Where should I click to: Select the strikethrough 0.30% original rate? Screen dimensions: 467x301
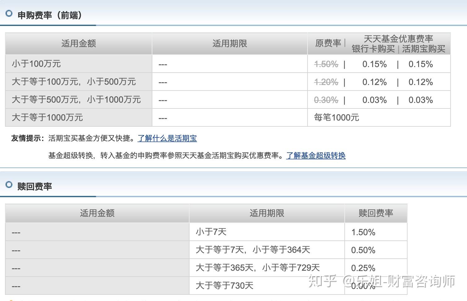[x=326, y=100]
